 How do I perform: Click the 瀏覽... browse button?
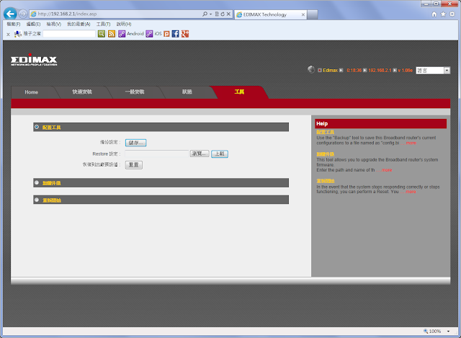200,154
